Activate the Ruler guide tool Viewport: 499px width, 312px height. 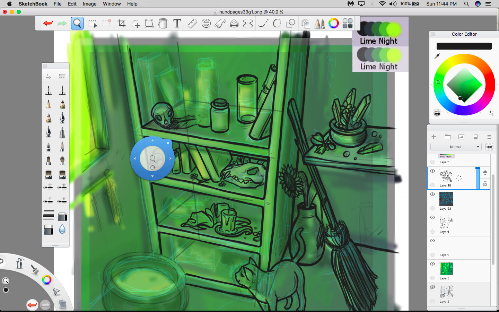click(192, 23)
